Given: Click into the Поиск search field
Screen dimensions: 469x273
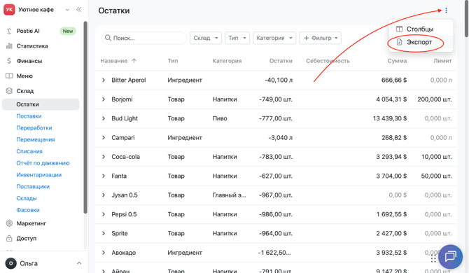Looking at the screenshot, I should [144, 38].
